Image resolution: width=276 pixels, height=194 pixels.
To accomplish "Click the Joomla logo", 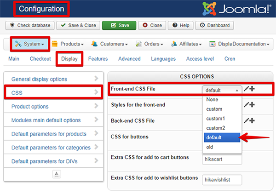I will tap(236, 9).
